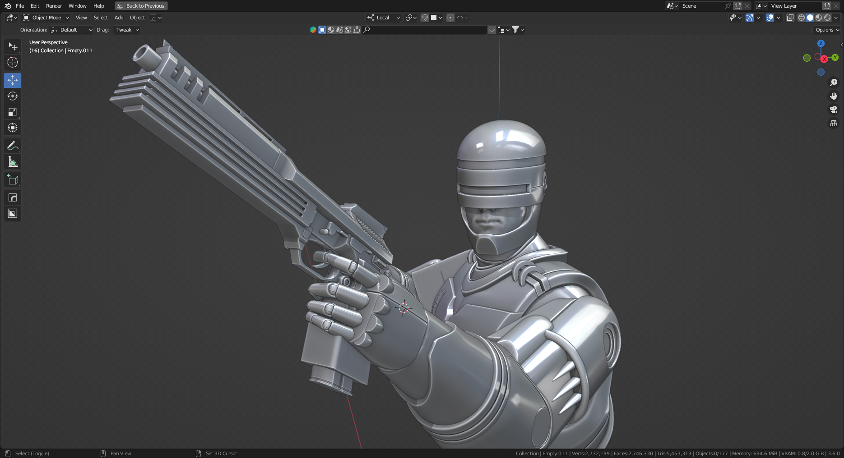This screenshot has height=458, width=844.
Task: Click the Blender logo menu
Action: tap(8, 6)
